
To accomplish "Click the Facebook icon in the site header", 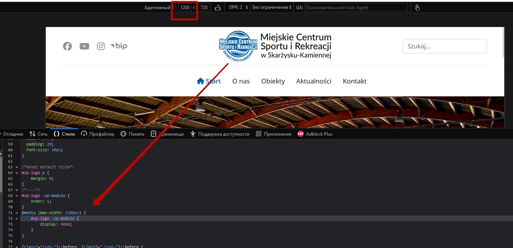I will [x=67, y=46].
